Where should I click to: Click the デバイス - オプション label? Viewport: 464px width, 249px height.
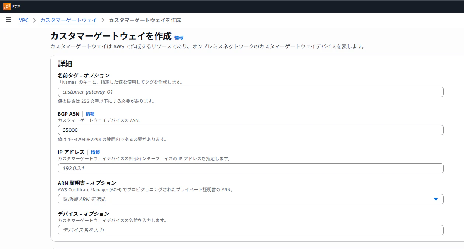pos(84,214)
